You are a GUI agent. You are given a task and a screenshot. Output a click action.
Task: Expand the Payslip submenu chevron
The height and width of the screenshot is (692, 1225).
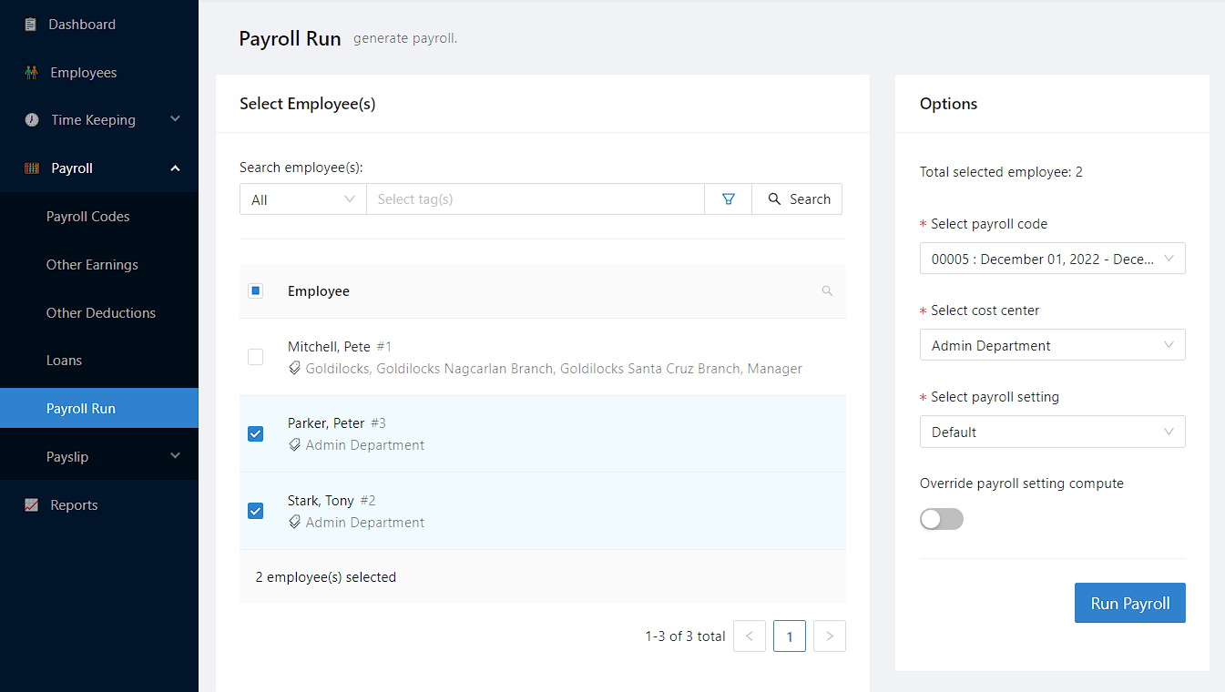pyautogui.click(x=176, y=456)
